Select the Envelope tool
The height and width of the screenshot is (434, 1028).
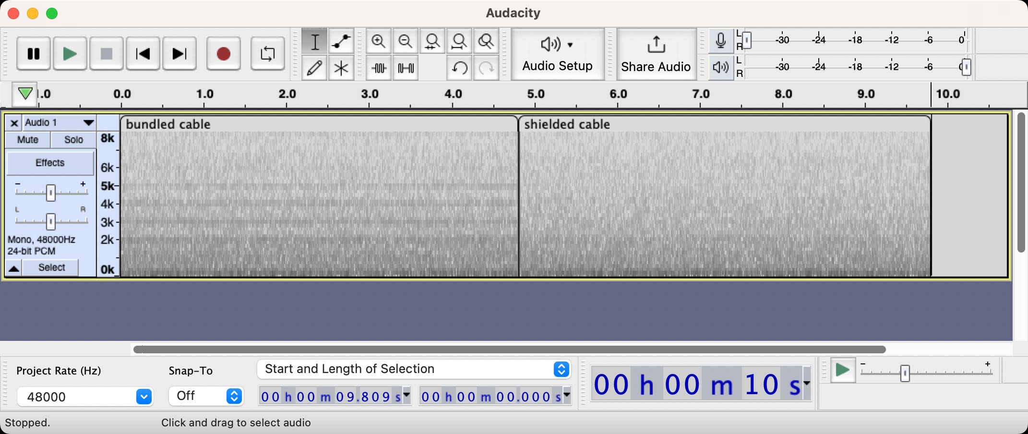[341, 42]
